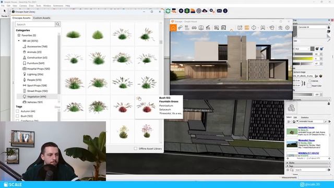
Task: Click the binoculars icon in Enscape window
Action: click(x=194, y=28)
